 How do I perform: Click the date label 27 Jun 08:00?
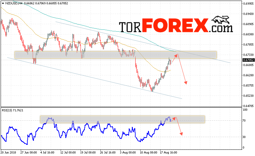click(29, 152)
